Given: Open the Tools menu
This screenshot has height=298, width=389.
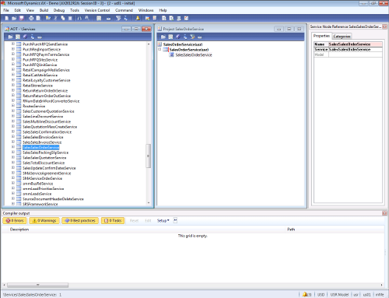Looking at the screenshot, I should 75,10.
